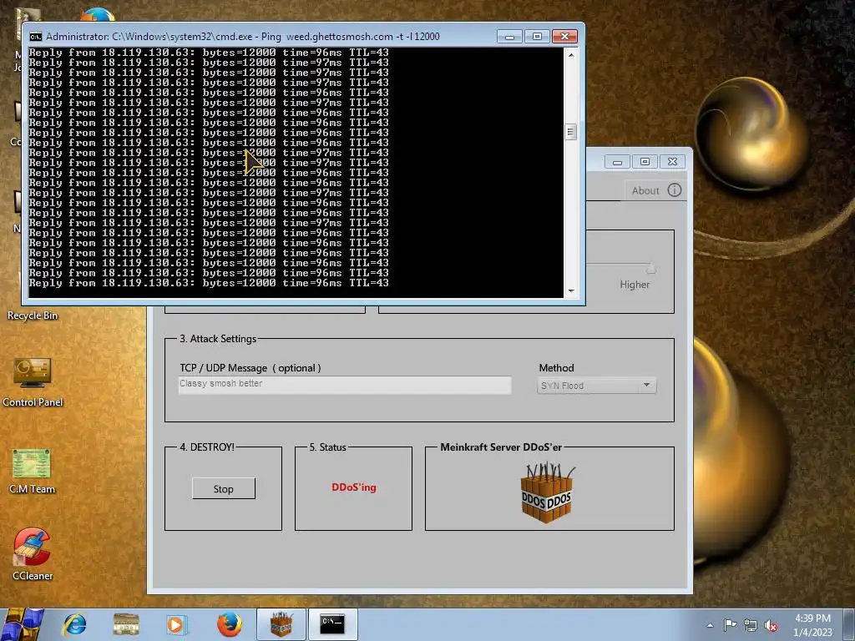The height and width of the screenshot is (641, 855).
Task: Minimize the gray application window
Action: pyautogui.click(x=617, y=162)
